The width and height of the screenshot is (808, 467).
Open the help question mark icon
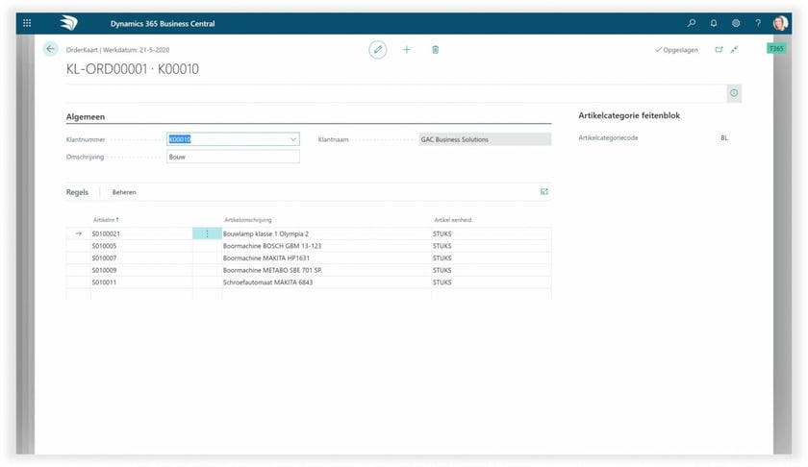pos(758,23)
